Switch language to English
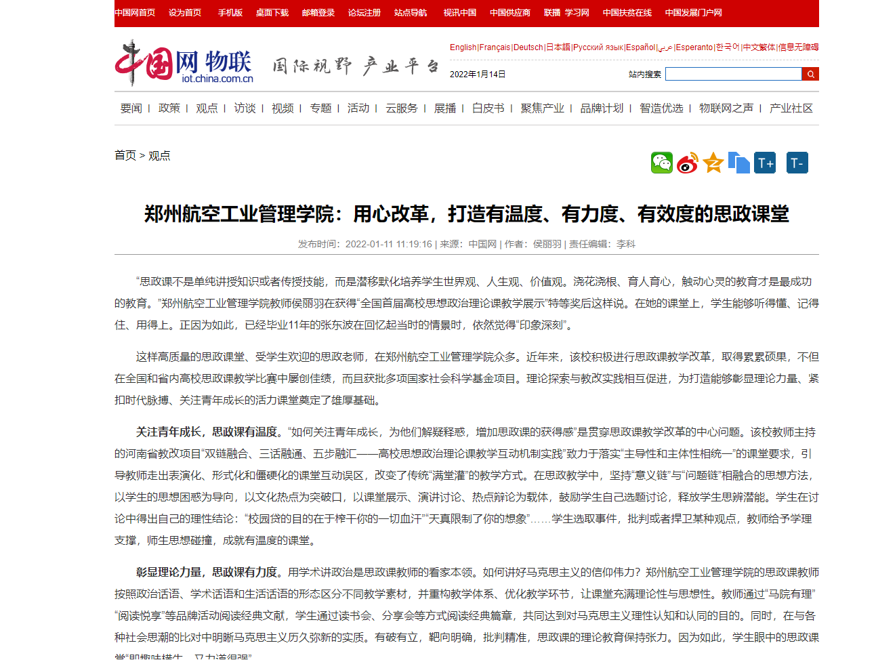The image size is (876, 660). tap(463, 47)
